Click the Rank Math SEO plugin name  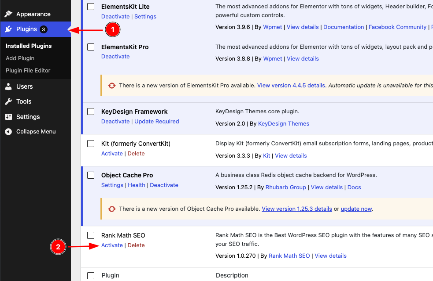(123, 235)
